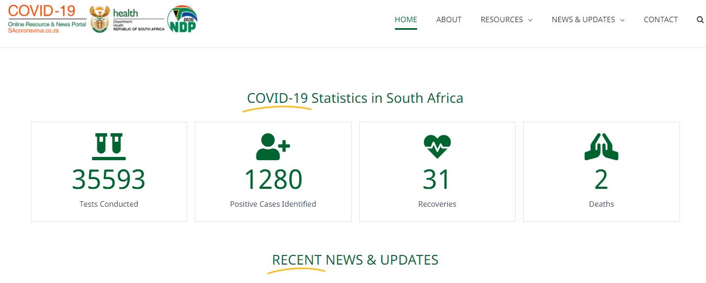Viewport: 706px width, 283px height.
Task: Select the Recoveries label
Action: point(437,204)
